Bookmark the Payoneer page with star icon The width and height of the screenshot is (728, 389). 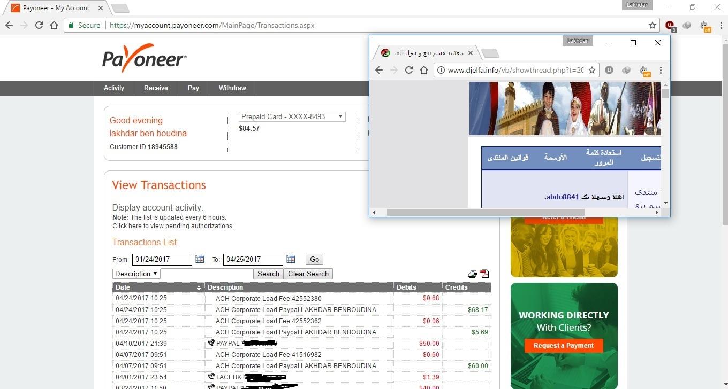[652, 25]
